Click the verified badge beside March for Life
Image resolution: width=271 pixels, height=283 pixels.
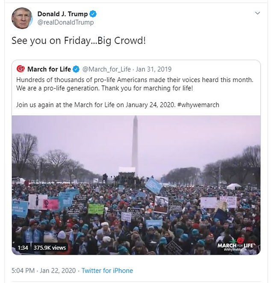76,69
